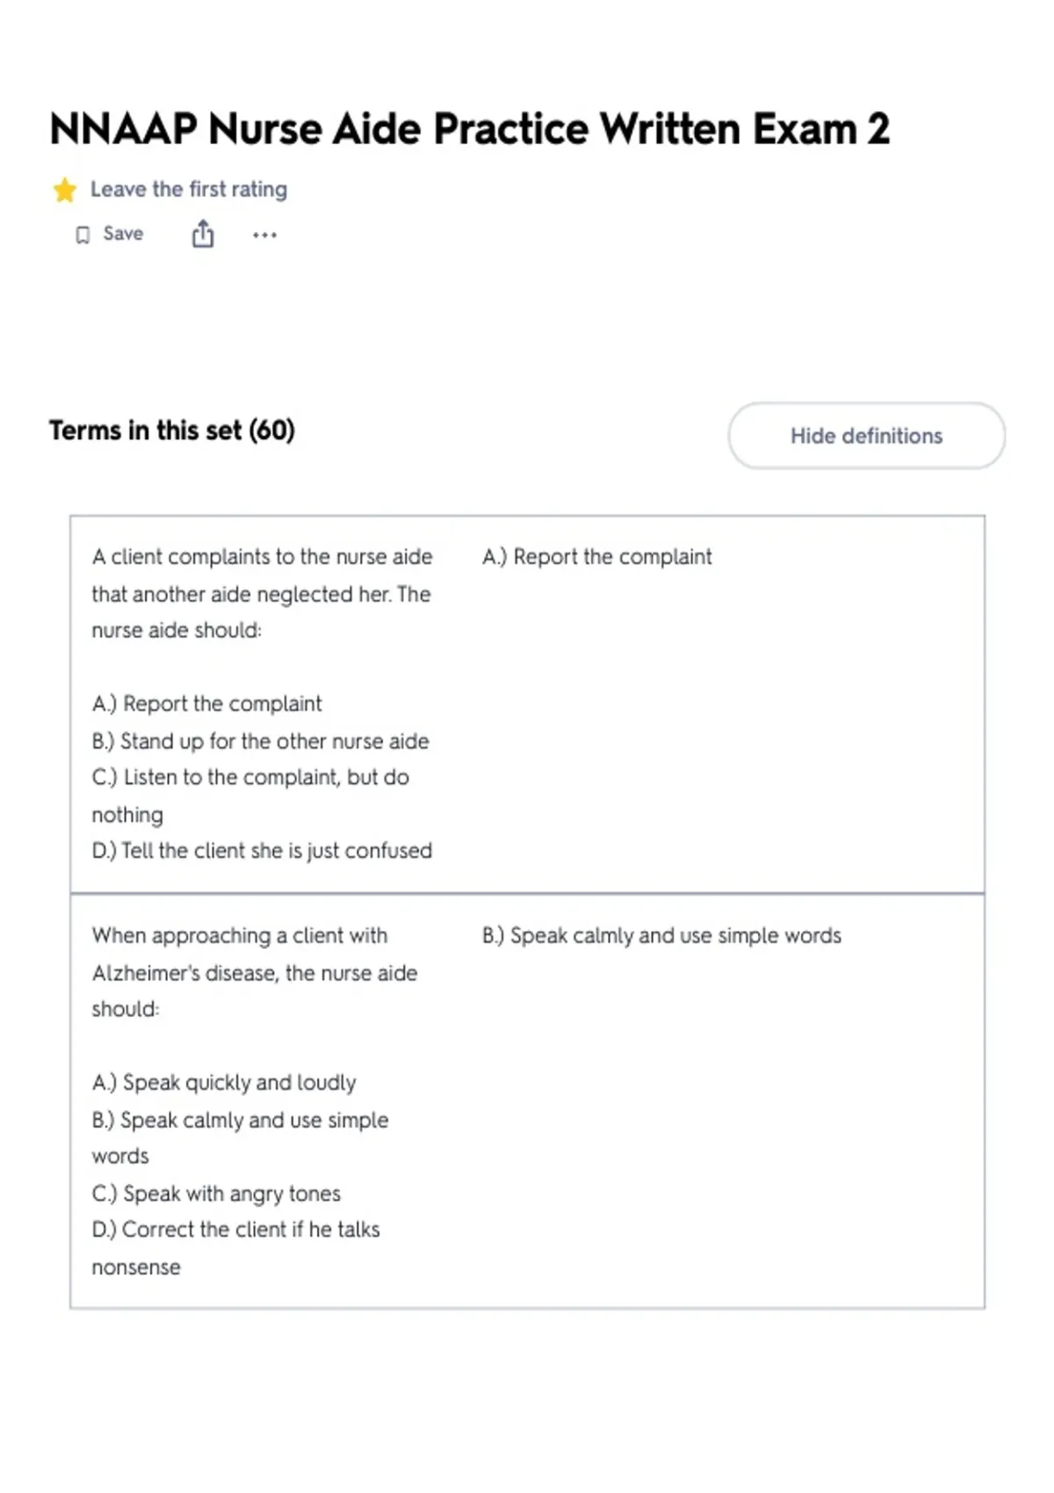
Task: Click option A.) Speak quickly and loudly
Action: (x=224, y=1083)
